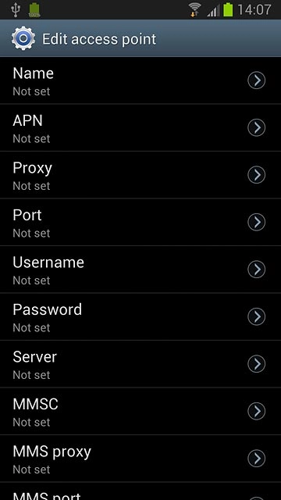Open the MMS proxy setting
This screenshot has width=281, height=500.
140,459
